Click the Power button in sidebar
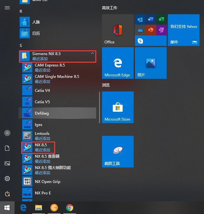 pyautogui.click(x=7, y=194)
